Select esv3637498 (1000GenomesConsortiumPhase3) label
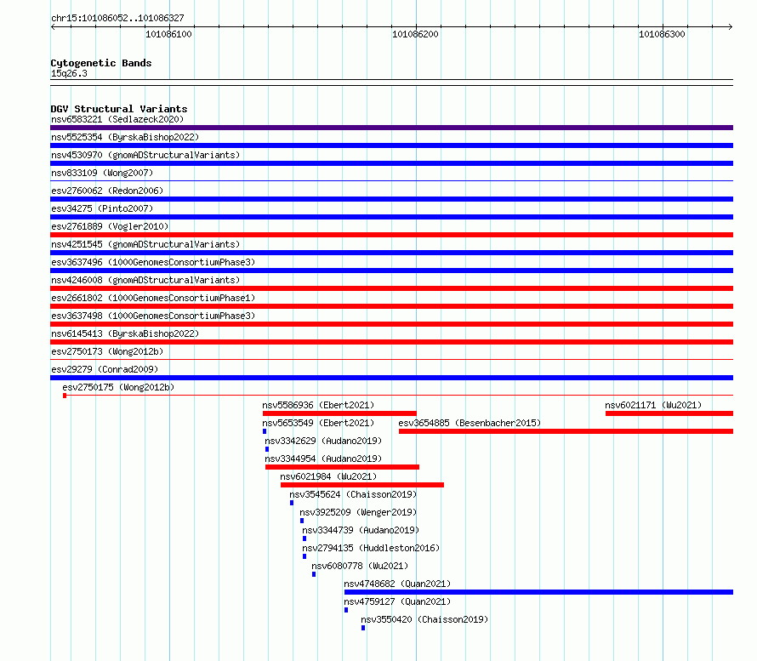The image size is (757, 661). pos(153,316)
